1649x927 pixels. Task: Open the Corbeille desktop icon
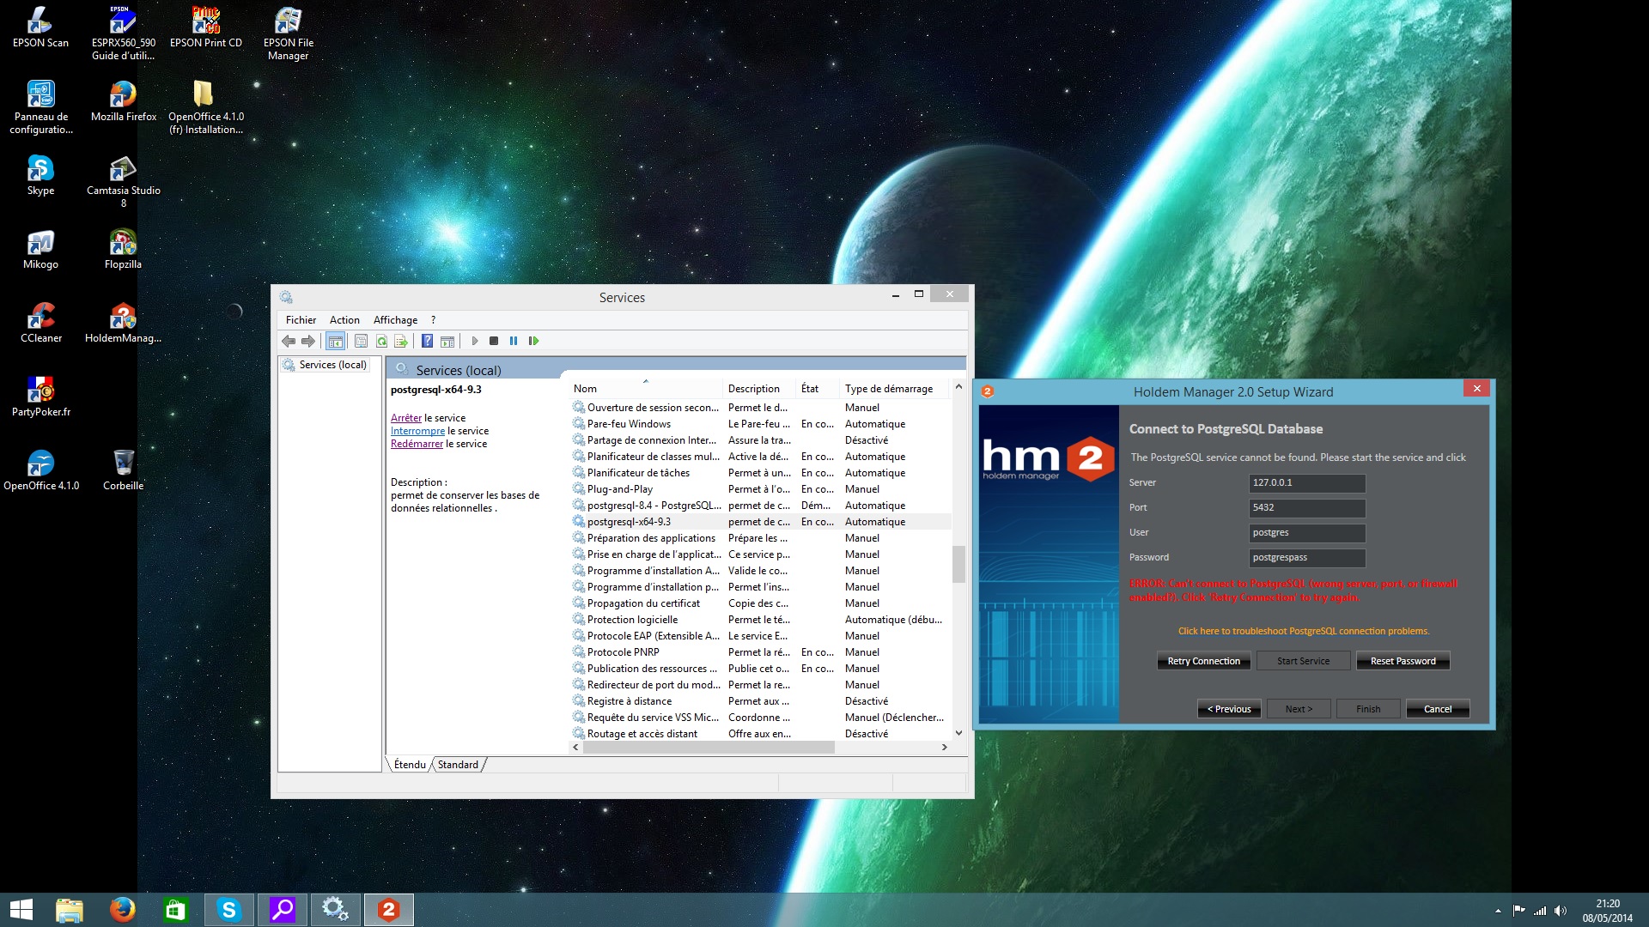tap(123, 470)
